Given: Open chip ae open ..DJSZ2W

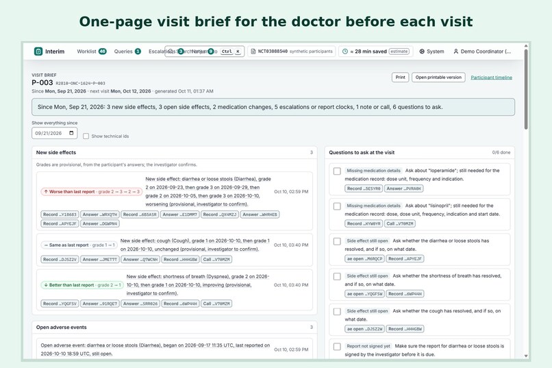Looking at the screenshot, I should click(x=364, y=329).
